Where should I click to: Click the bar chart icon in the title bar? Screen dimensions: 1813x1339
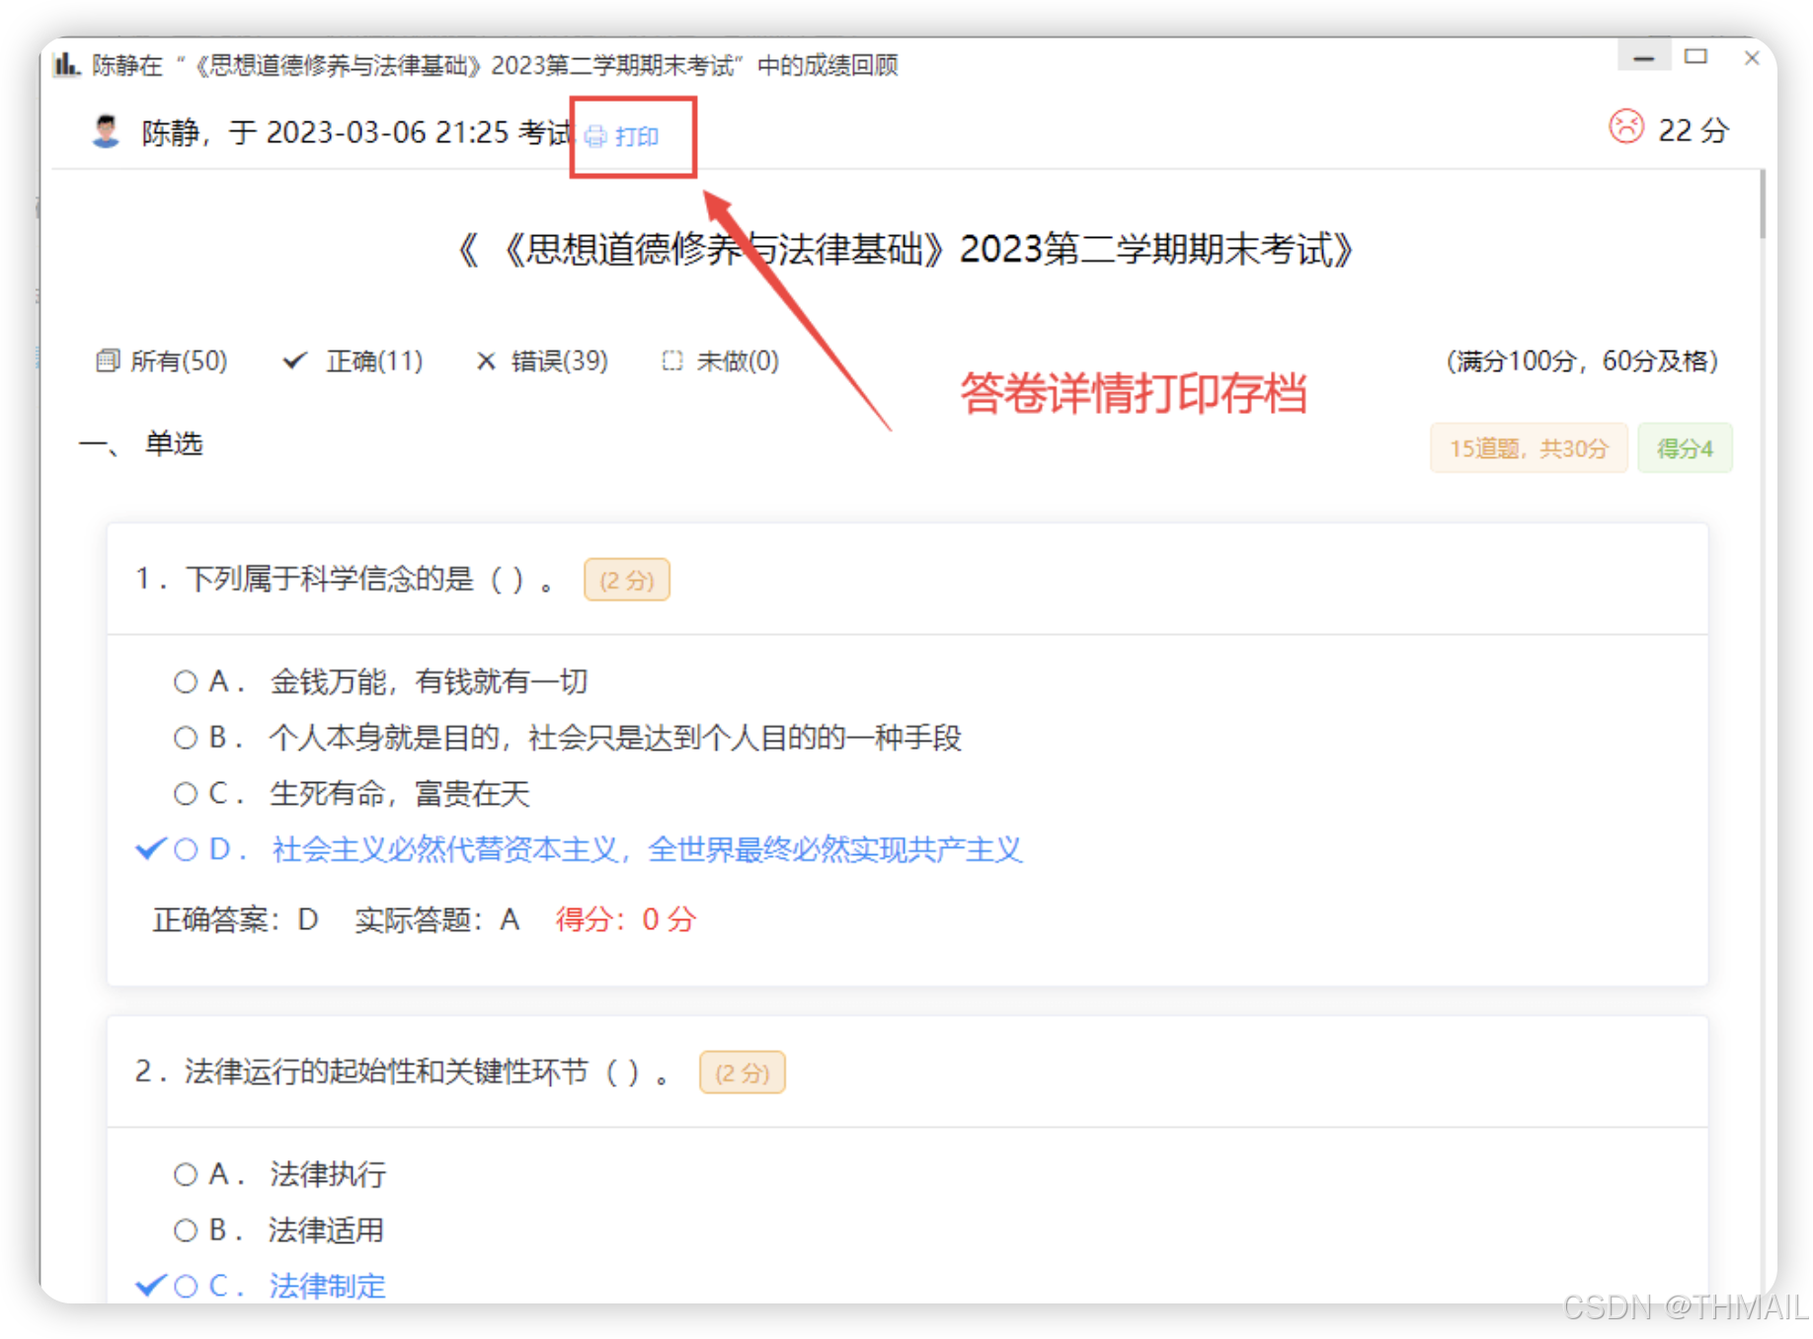point(65,63)
